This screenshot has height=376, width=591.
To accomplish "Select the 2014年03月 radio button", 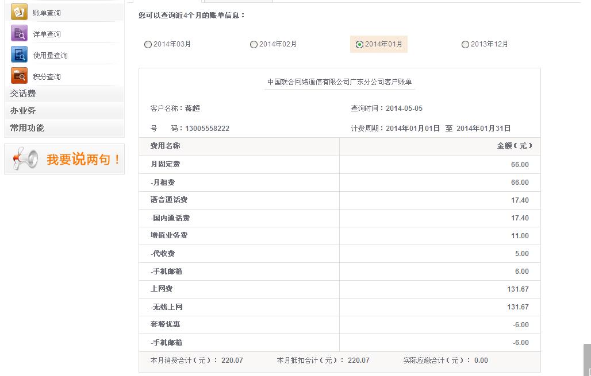I will [x=148, y=45].
